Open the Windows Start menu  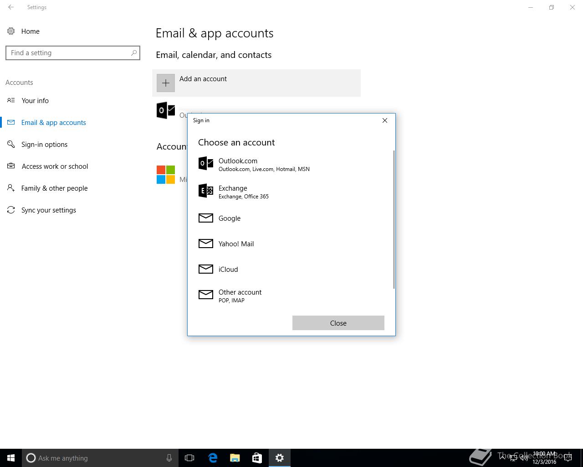[x=11, y=458]
